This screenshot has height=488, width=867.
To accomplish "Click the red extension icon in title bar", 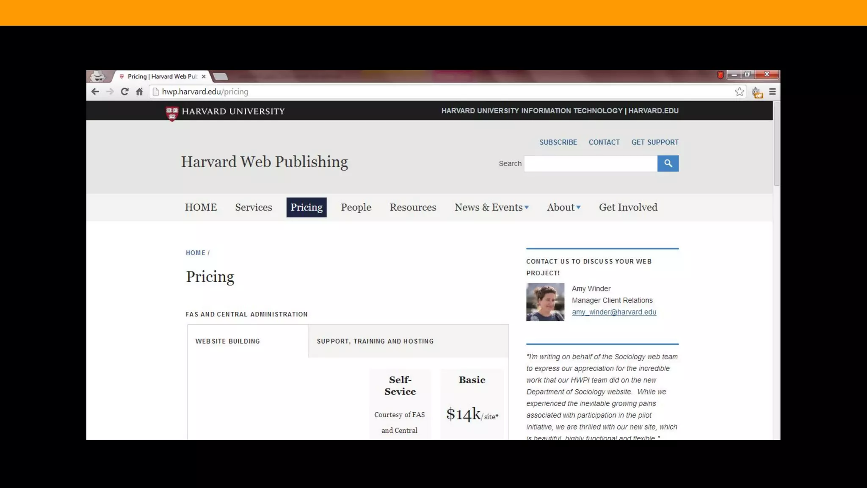I will coord(720,75).
